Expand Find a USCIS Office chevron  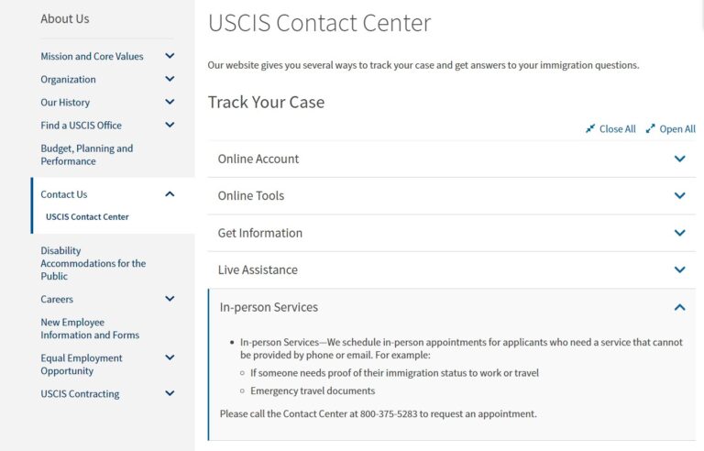[x=170, y=125]
